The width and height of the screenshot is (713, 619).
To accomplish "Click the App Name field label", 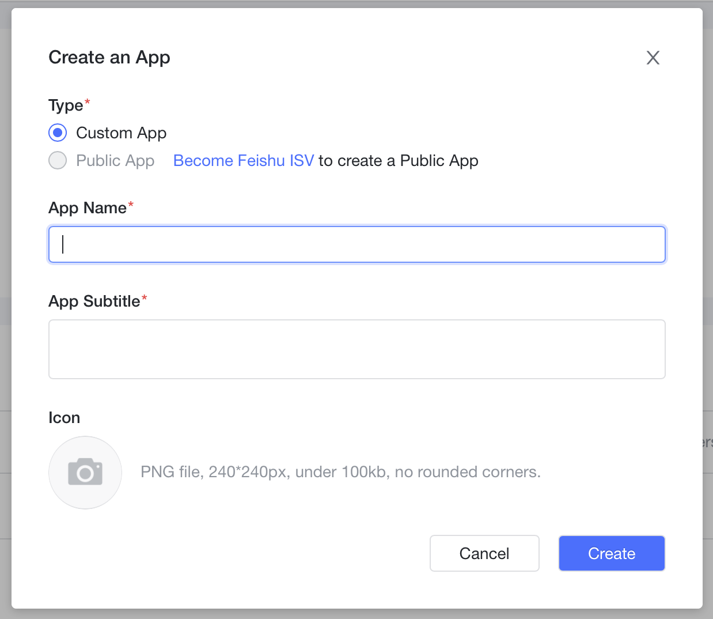I will coord(88,208).
